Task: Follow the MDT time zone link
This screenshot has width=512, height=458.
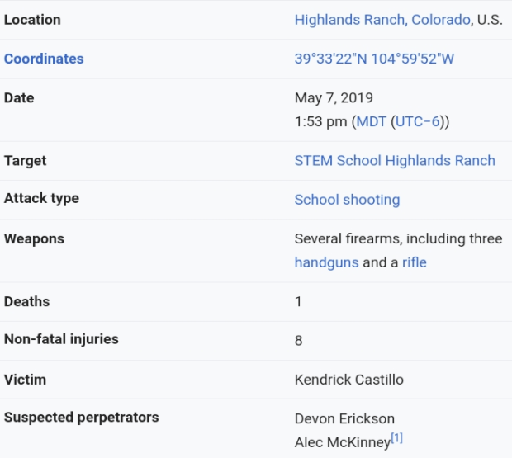Action: pyautogui.click(x=371, y=121)
